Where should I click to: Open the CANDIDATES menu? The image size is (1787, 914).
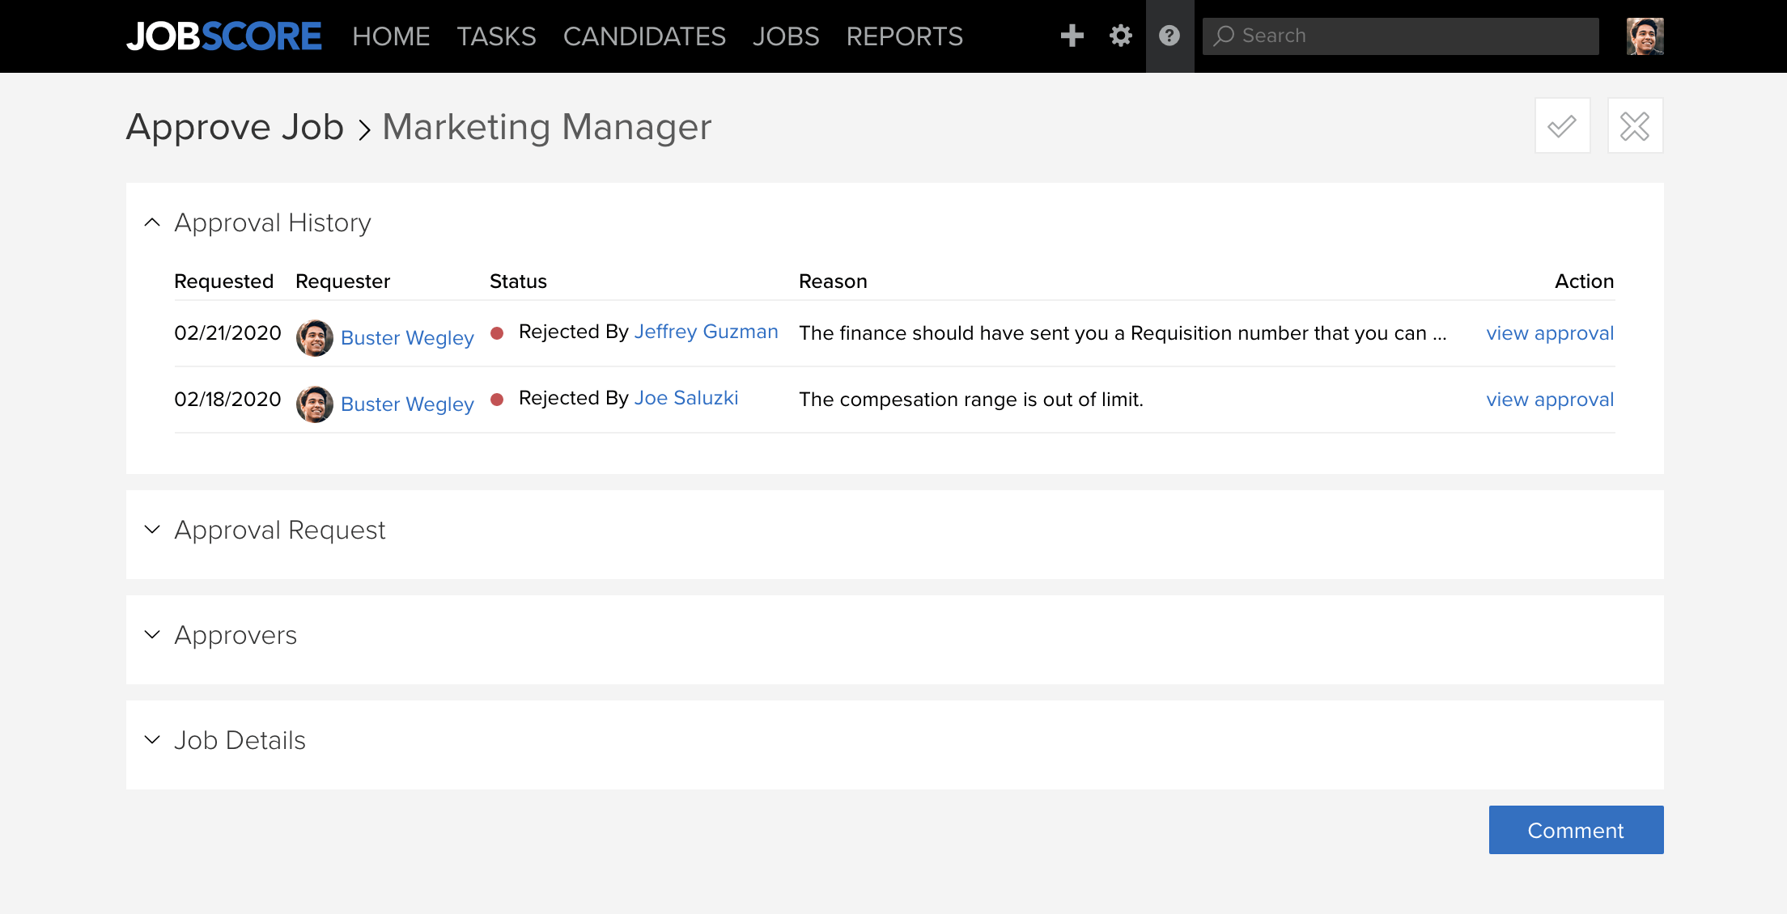pos(644,36)
